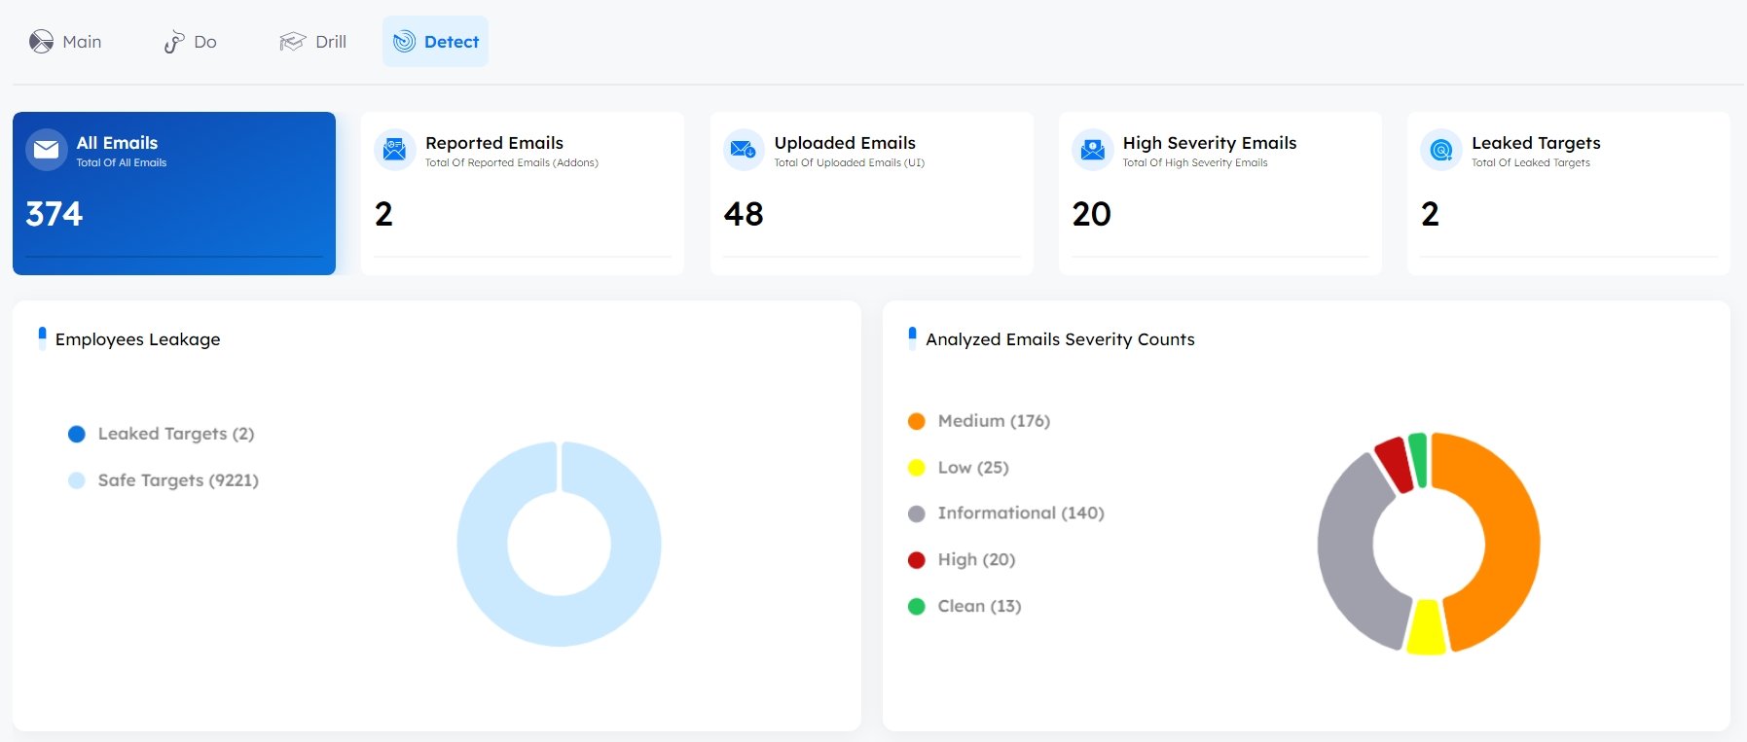Screen dimensions: 1747x742
Task: Click the Uploaded Emails count 48
Action: point(744,214)
